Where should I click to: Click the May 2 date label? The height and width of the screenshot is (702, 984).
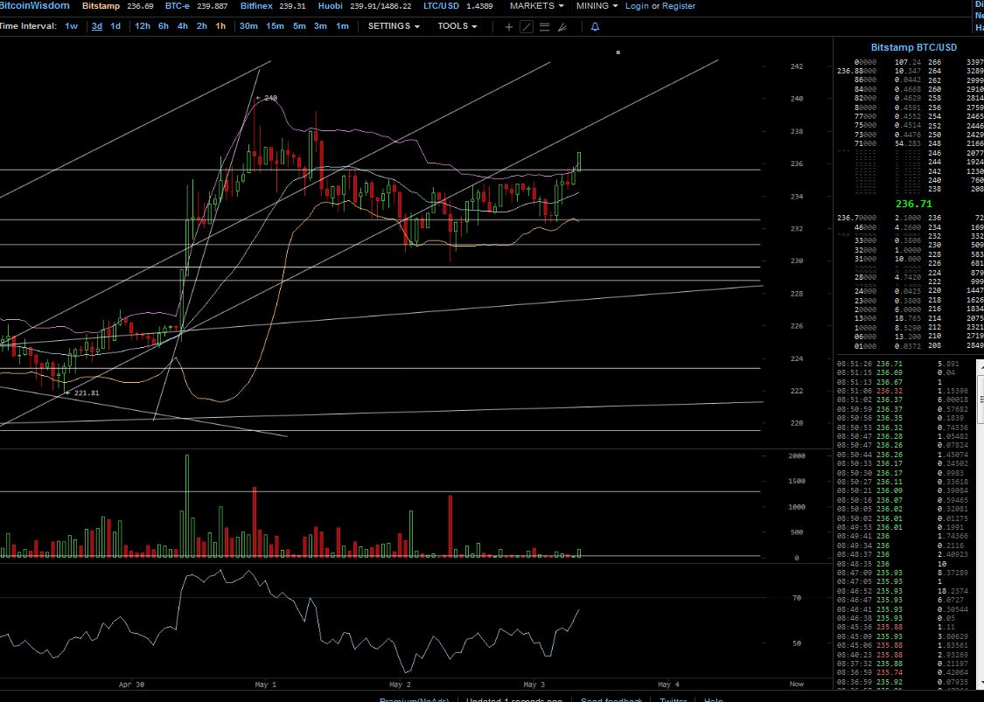400,685
